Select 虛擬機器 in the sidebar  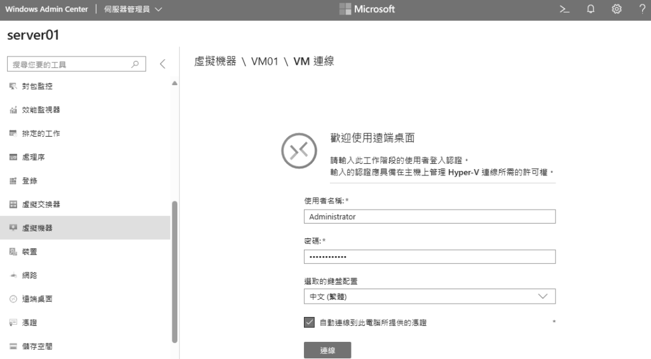click(x=85, y=228)
